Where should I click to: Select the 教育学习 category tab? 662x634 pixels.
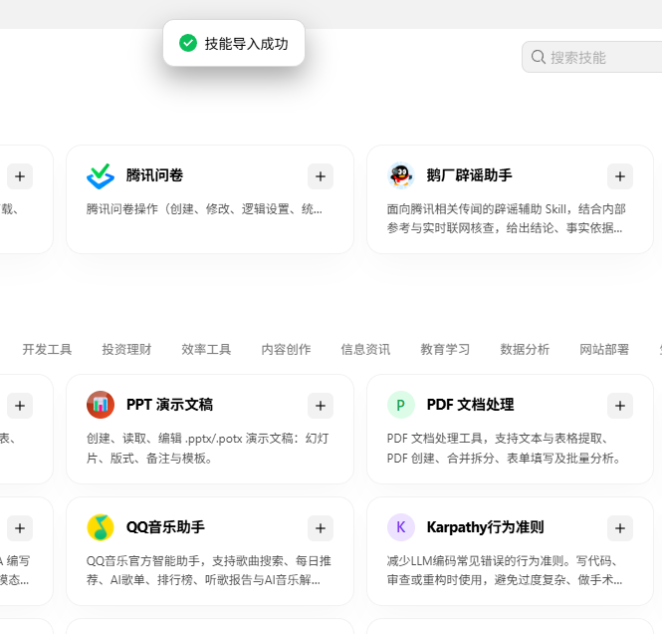click(445, 350)
